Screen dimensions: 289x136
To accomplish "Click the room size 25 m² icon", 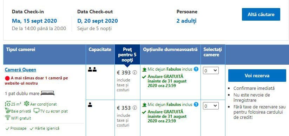I will [x=8, y=104].
